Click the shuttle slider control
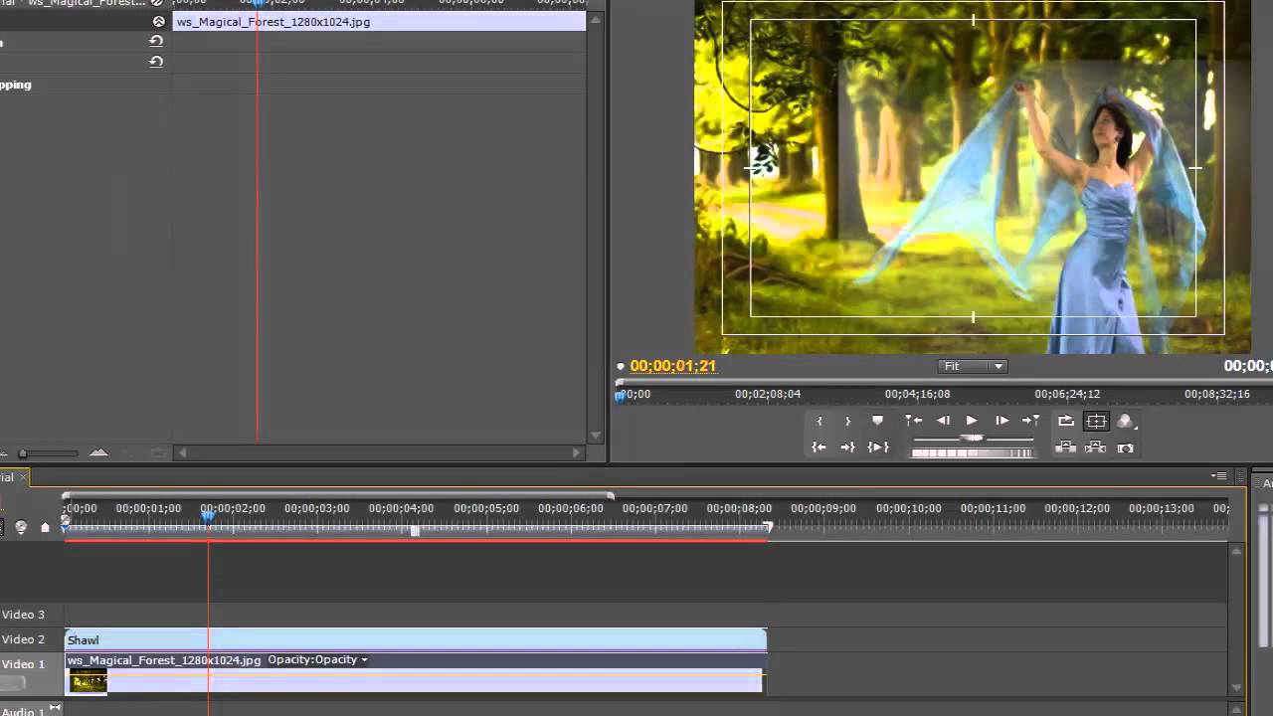 (972, 438)
